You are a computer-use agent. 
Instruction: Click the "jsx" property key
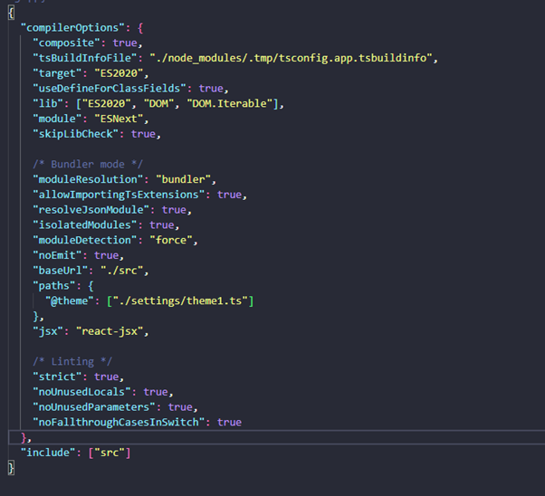[x=48, y=331]
